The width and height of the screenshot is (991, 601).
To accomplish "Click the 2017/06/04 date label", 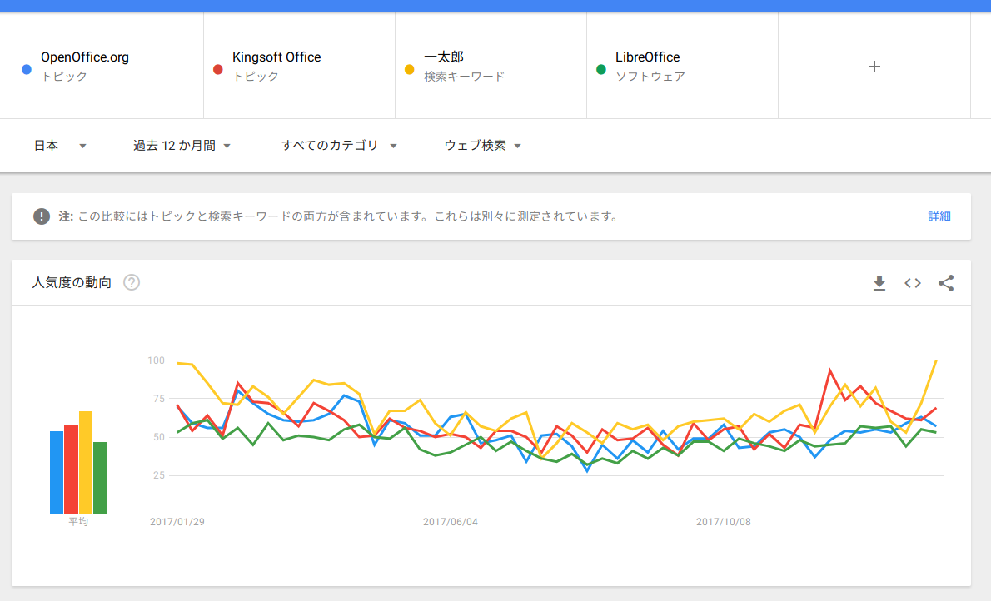I will coord(450,522).
